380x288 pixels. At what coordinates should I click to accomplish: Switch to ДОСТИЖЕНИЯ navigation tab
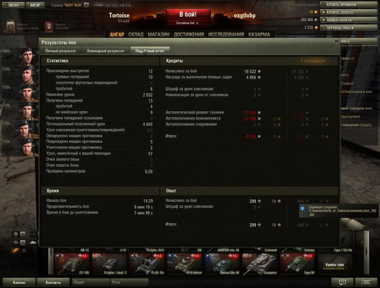pyautogui.click(x=189, y=34)
